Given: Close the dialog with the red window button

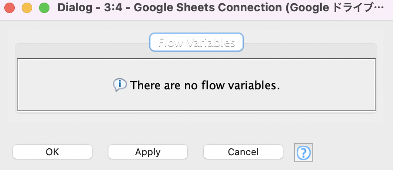Looking at the screenshot, I should pos(10,8).
